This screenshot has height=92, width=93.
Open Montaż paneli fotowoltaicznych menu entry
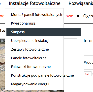[36, 15]
